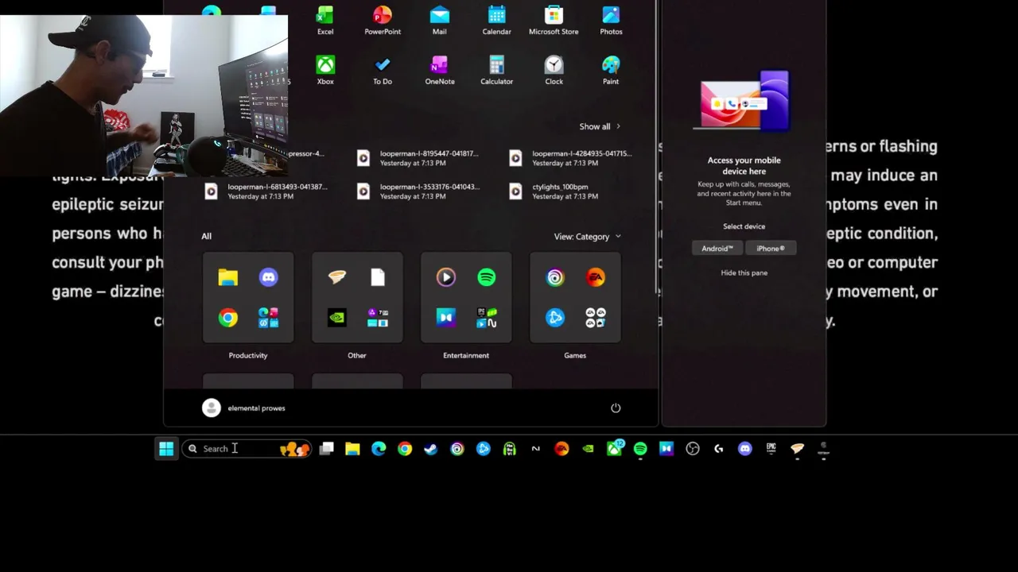This screenshot has width=1018, height=572.
Task: Launch Calculator
Action: [496, 71]
